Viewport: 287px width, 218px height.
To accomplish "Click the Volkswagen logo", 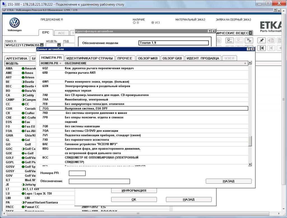I will coord(15,23).
